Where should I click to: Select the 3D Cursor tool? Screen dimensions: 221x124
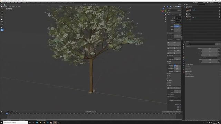[2, 11]
